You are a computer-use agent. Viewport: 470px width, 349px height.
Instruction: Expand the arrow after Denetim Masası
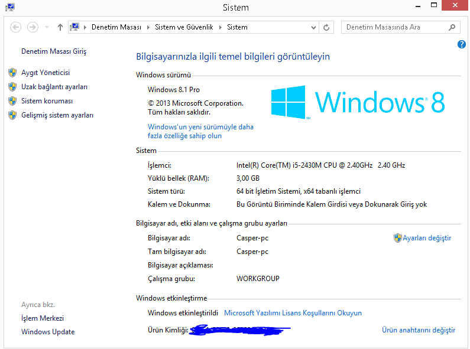(x=148, y=28)
